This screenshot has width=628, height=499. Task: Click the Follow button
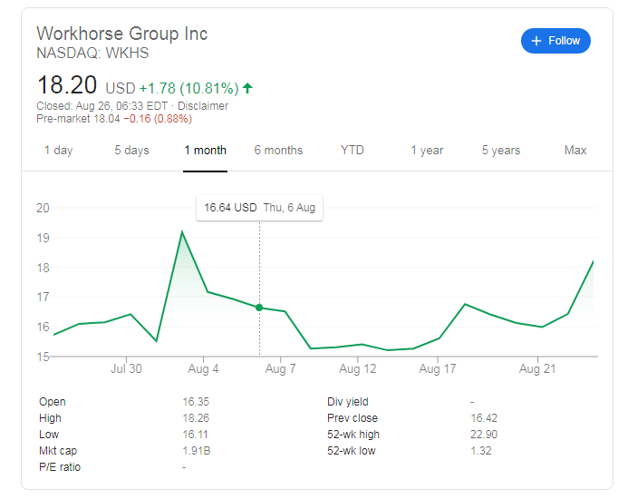point(556,41)
